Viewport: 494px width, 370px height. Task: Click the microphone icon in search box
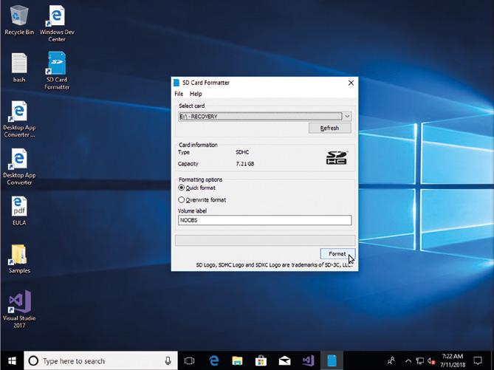pyautogui.click(x=168, y=361)
